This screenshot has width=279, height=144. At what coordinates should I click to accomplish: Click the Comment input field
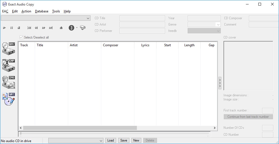click(x=264, y=25)
